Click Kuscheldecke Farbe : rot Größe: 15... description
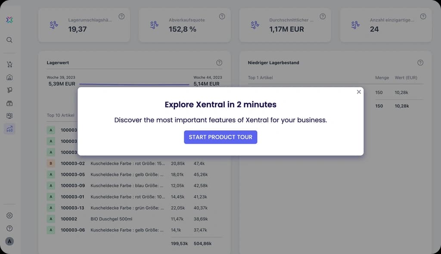441x254 pixels. click(127, 164)
